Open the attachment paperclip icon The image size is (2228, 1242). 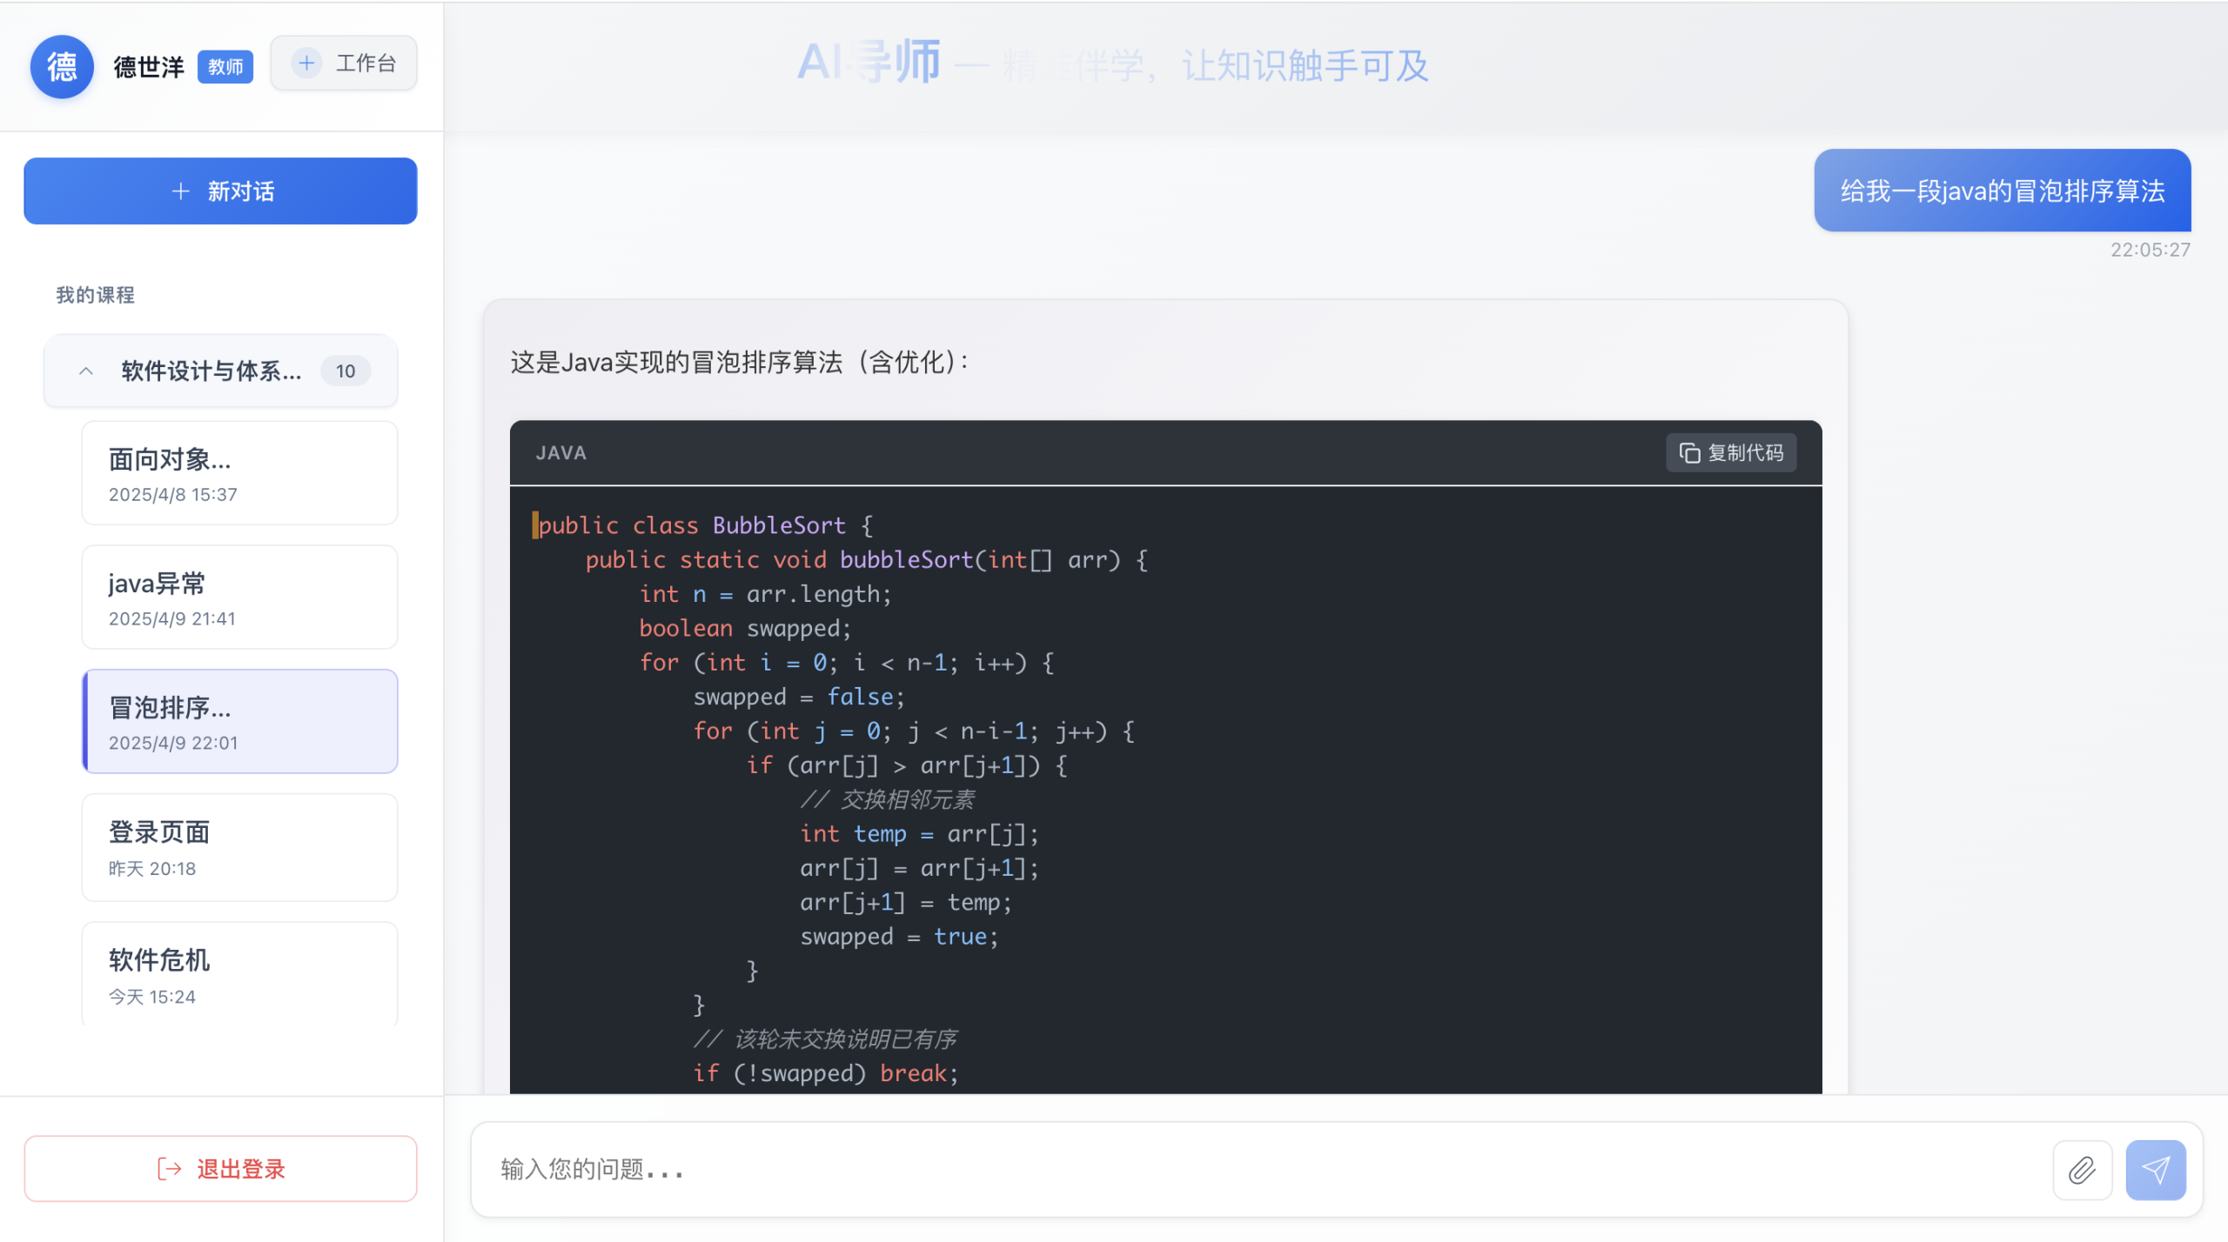(2084, 1169)
